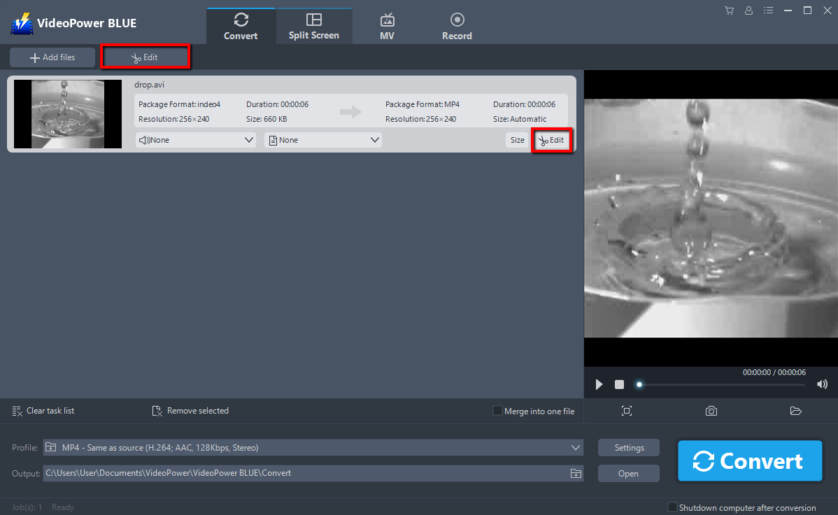This screenshot has height=515, width=838.
Task: Open the main menu list icon
Action: pos(768,10)
